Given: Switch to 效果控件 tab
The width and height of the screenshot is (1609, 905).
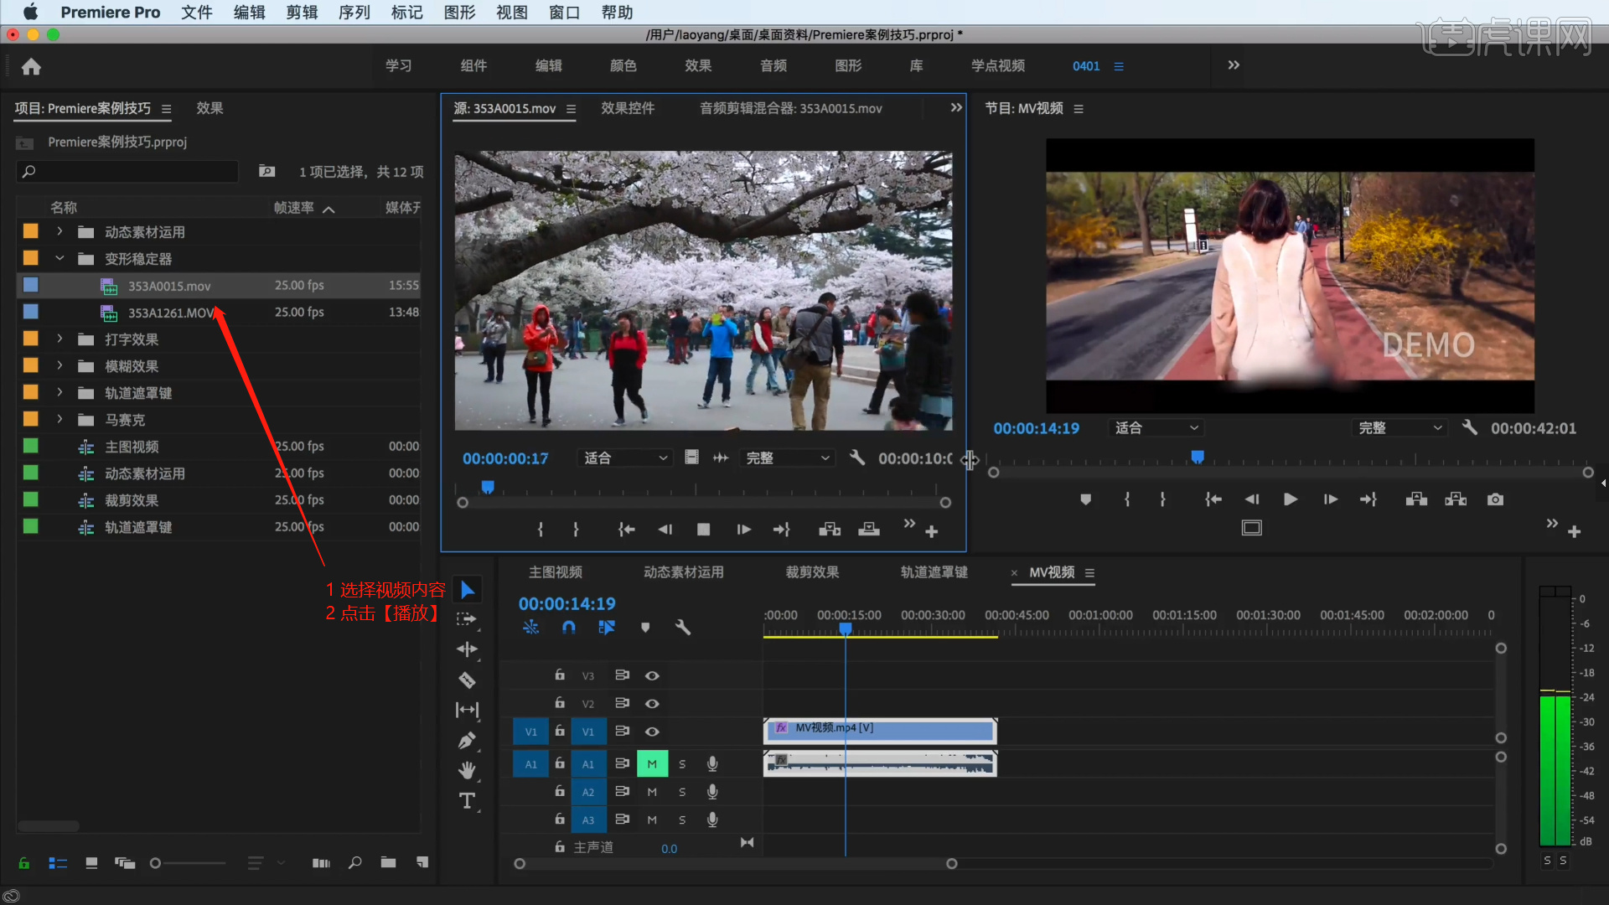Looking at the screenshot, I should click(x=627, y=108).
